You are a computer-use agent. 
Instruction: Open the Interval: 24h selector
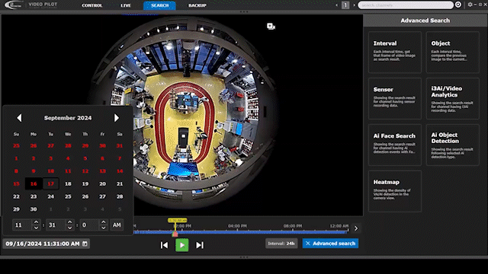coord(281,244)
